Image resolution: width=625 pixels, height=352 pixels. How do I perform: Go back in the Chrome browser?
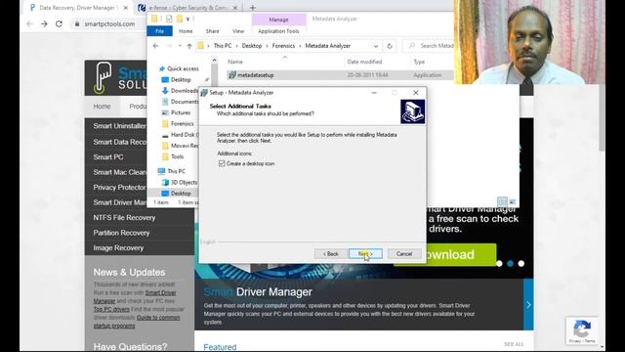(30, 23)
